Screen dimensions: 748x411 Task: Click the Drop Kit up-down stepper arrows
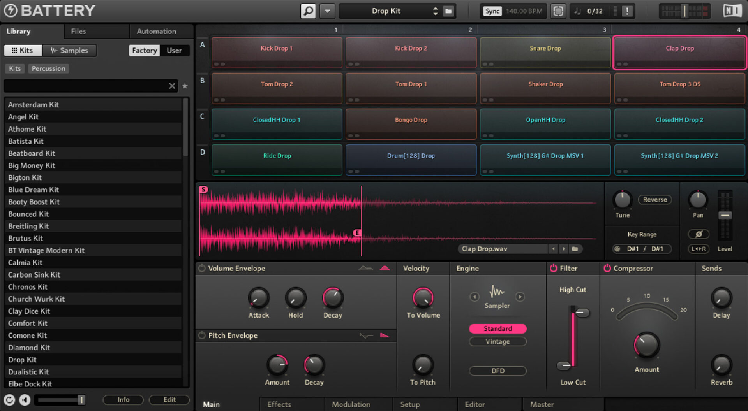tap(435, 11)
